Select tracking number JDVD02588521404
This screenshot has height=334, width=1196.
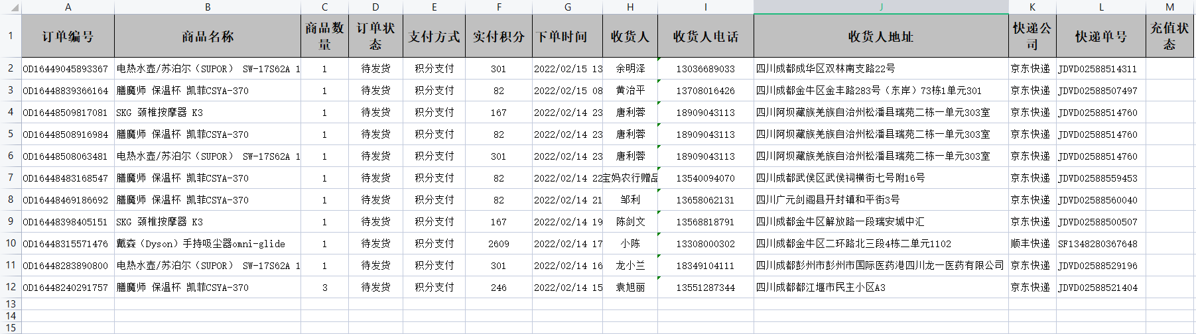click(x=1101, y=287)
